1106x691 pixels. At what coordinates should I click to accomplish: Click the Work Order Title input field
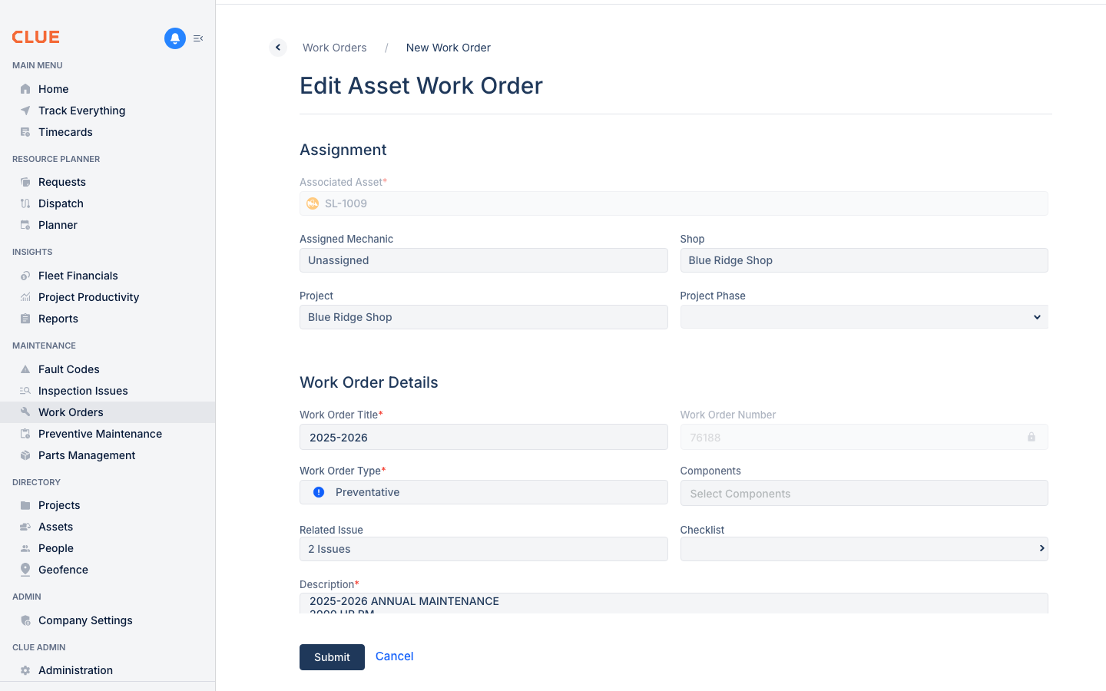pyautogui.click(x=483, y=437)
